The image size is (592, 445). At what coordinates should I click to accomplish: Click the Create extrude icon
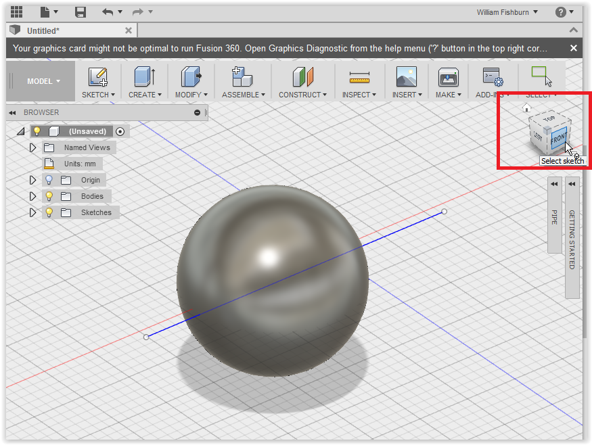pos(144,77)
